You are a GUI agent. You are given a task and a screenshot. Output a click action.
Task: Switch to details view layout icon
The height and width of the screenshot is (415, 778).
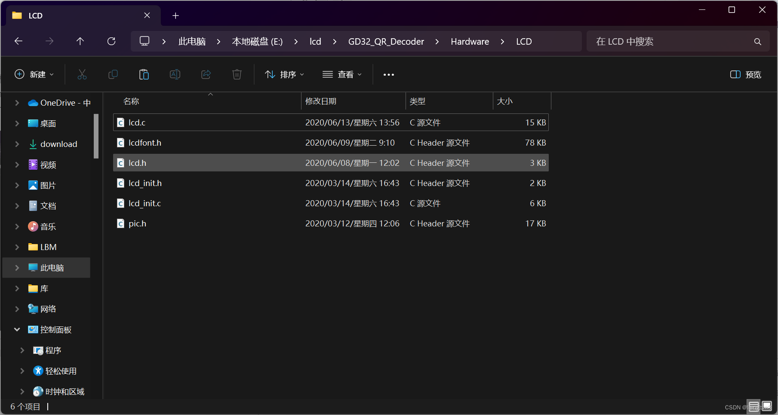[753, 406]
